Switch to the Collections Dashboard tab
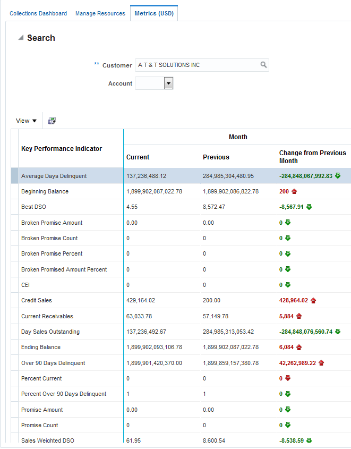Viewport: 351px width, 449px height. click(38, 13)
